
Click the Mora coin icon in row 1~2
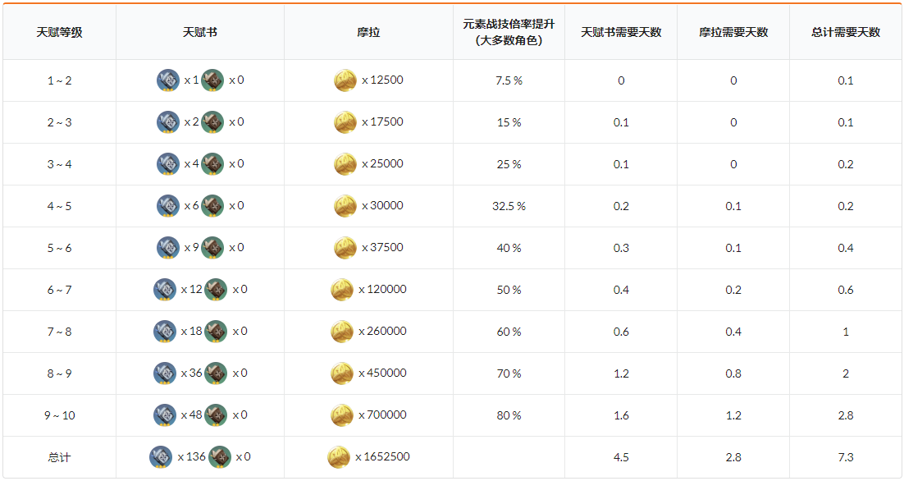(x=345, y=80)
